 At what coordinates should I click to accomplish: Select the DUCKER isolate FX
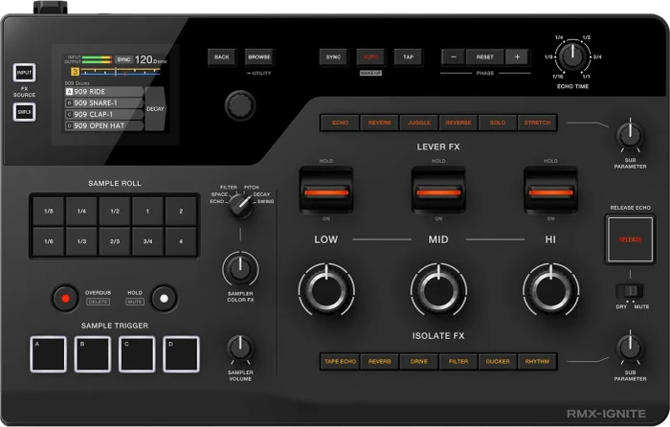498,362
